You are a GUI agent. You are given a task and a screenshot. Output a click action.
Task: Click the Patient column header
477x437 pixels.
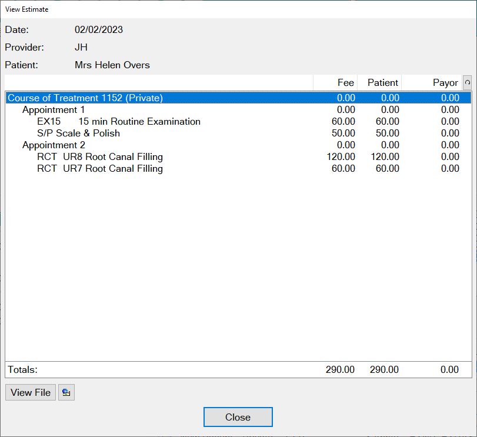point(382,82)
